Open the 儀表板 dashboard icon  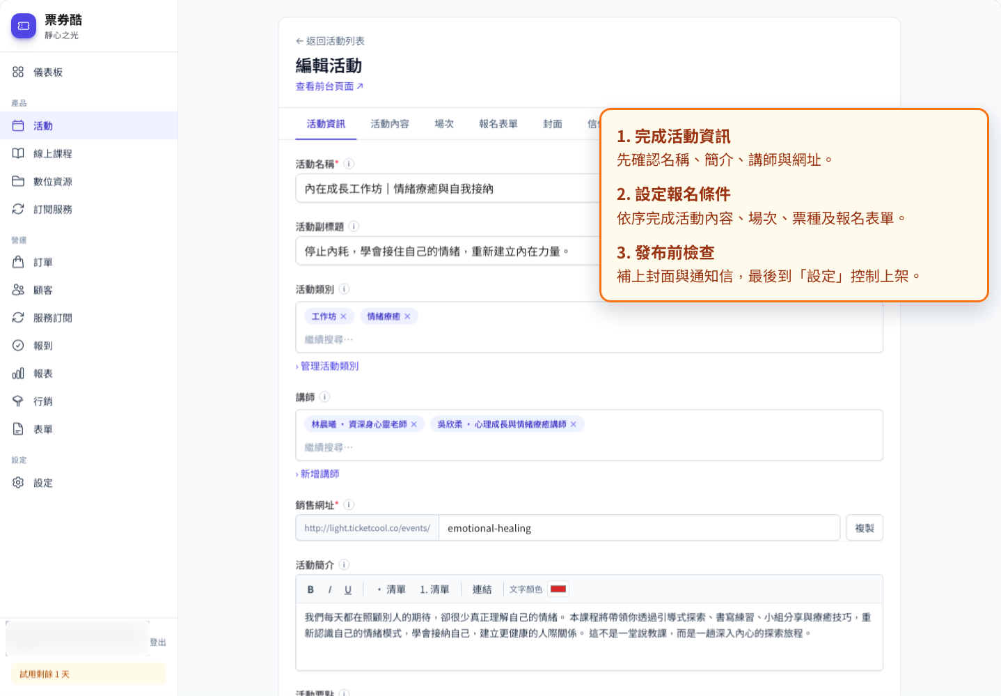point(18,72)
